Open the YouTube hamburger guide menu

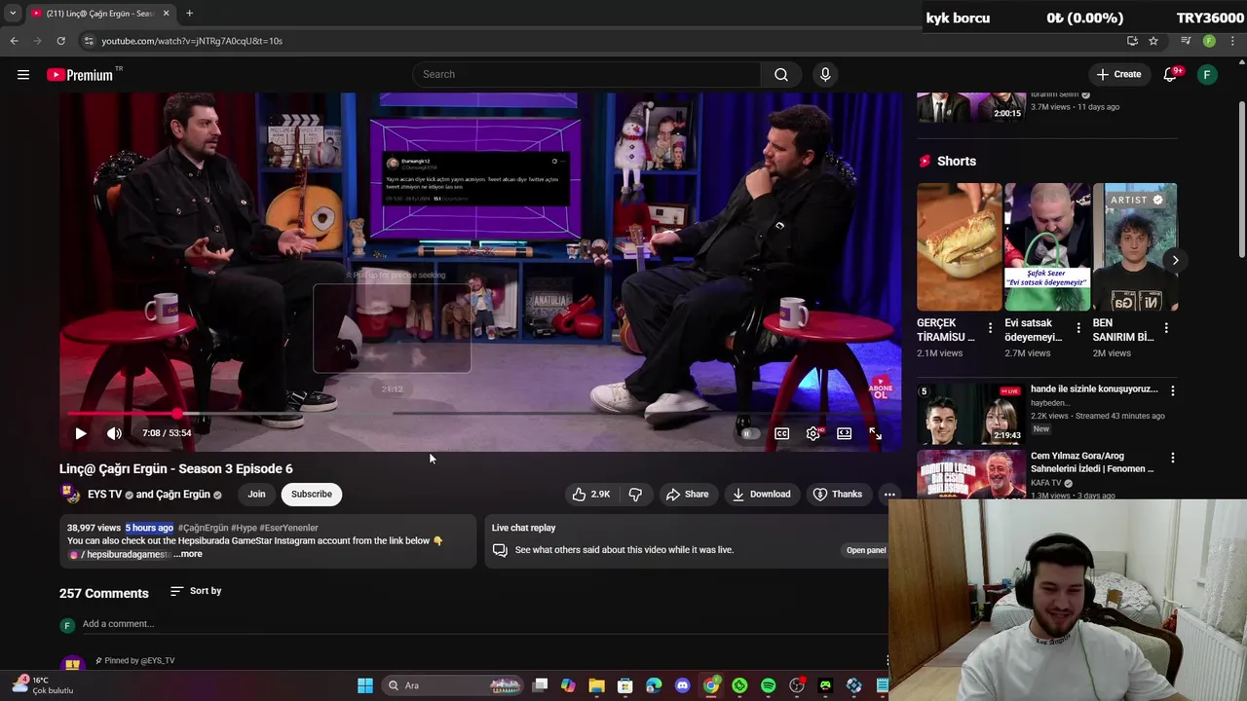tap(23, 74)
